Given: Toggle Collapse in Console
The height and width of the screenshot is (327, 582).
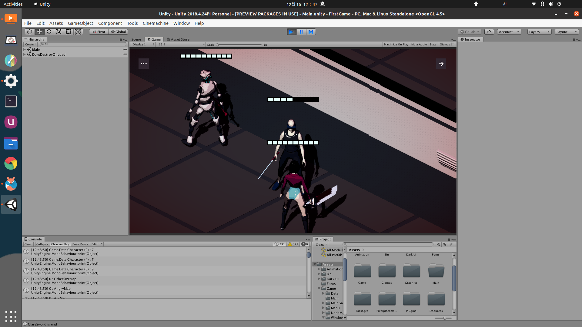Looking at the screenshot, I should click(42, 244).
